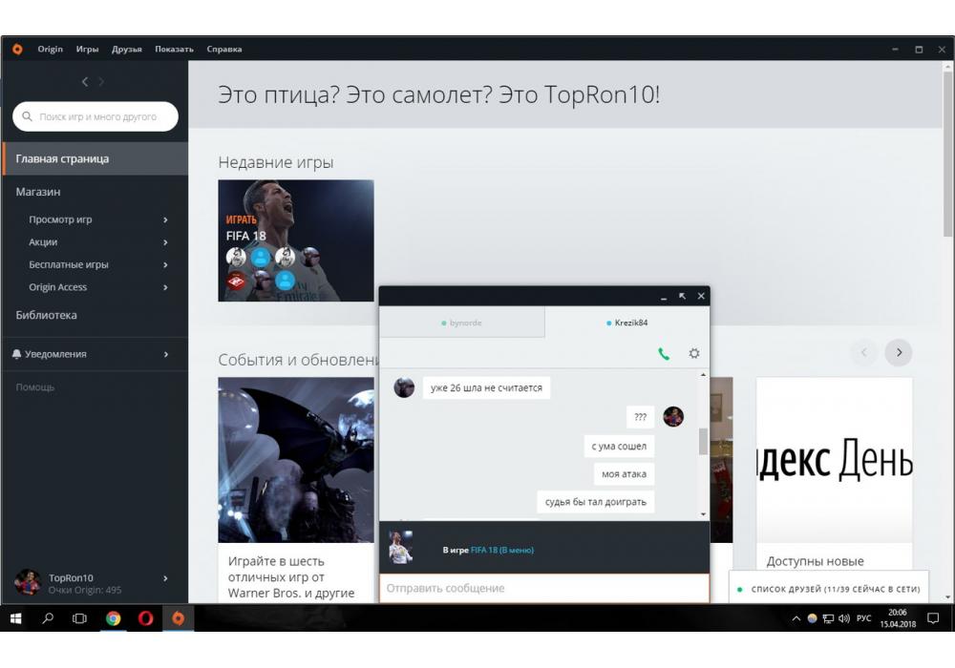This screenshot has width=955, height=668.
Task: Open the Яндекс День news card image
Action: click(835, 460)
